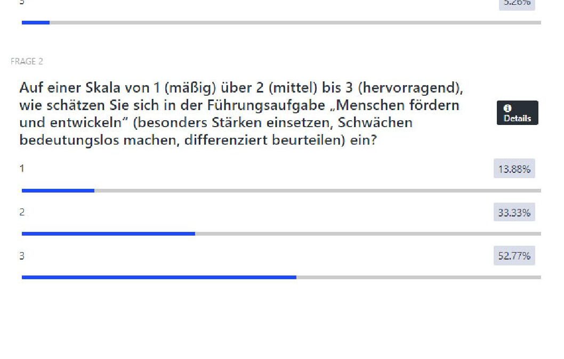Open the Details button for Frage 2
The image size is (564, 359).
point(517,113)
